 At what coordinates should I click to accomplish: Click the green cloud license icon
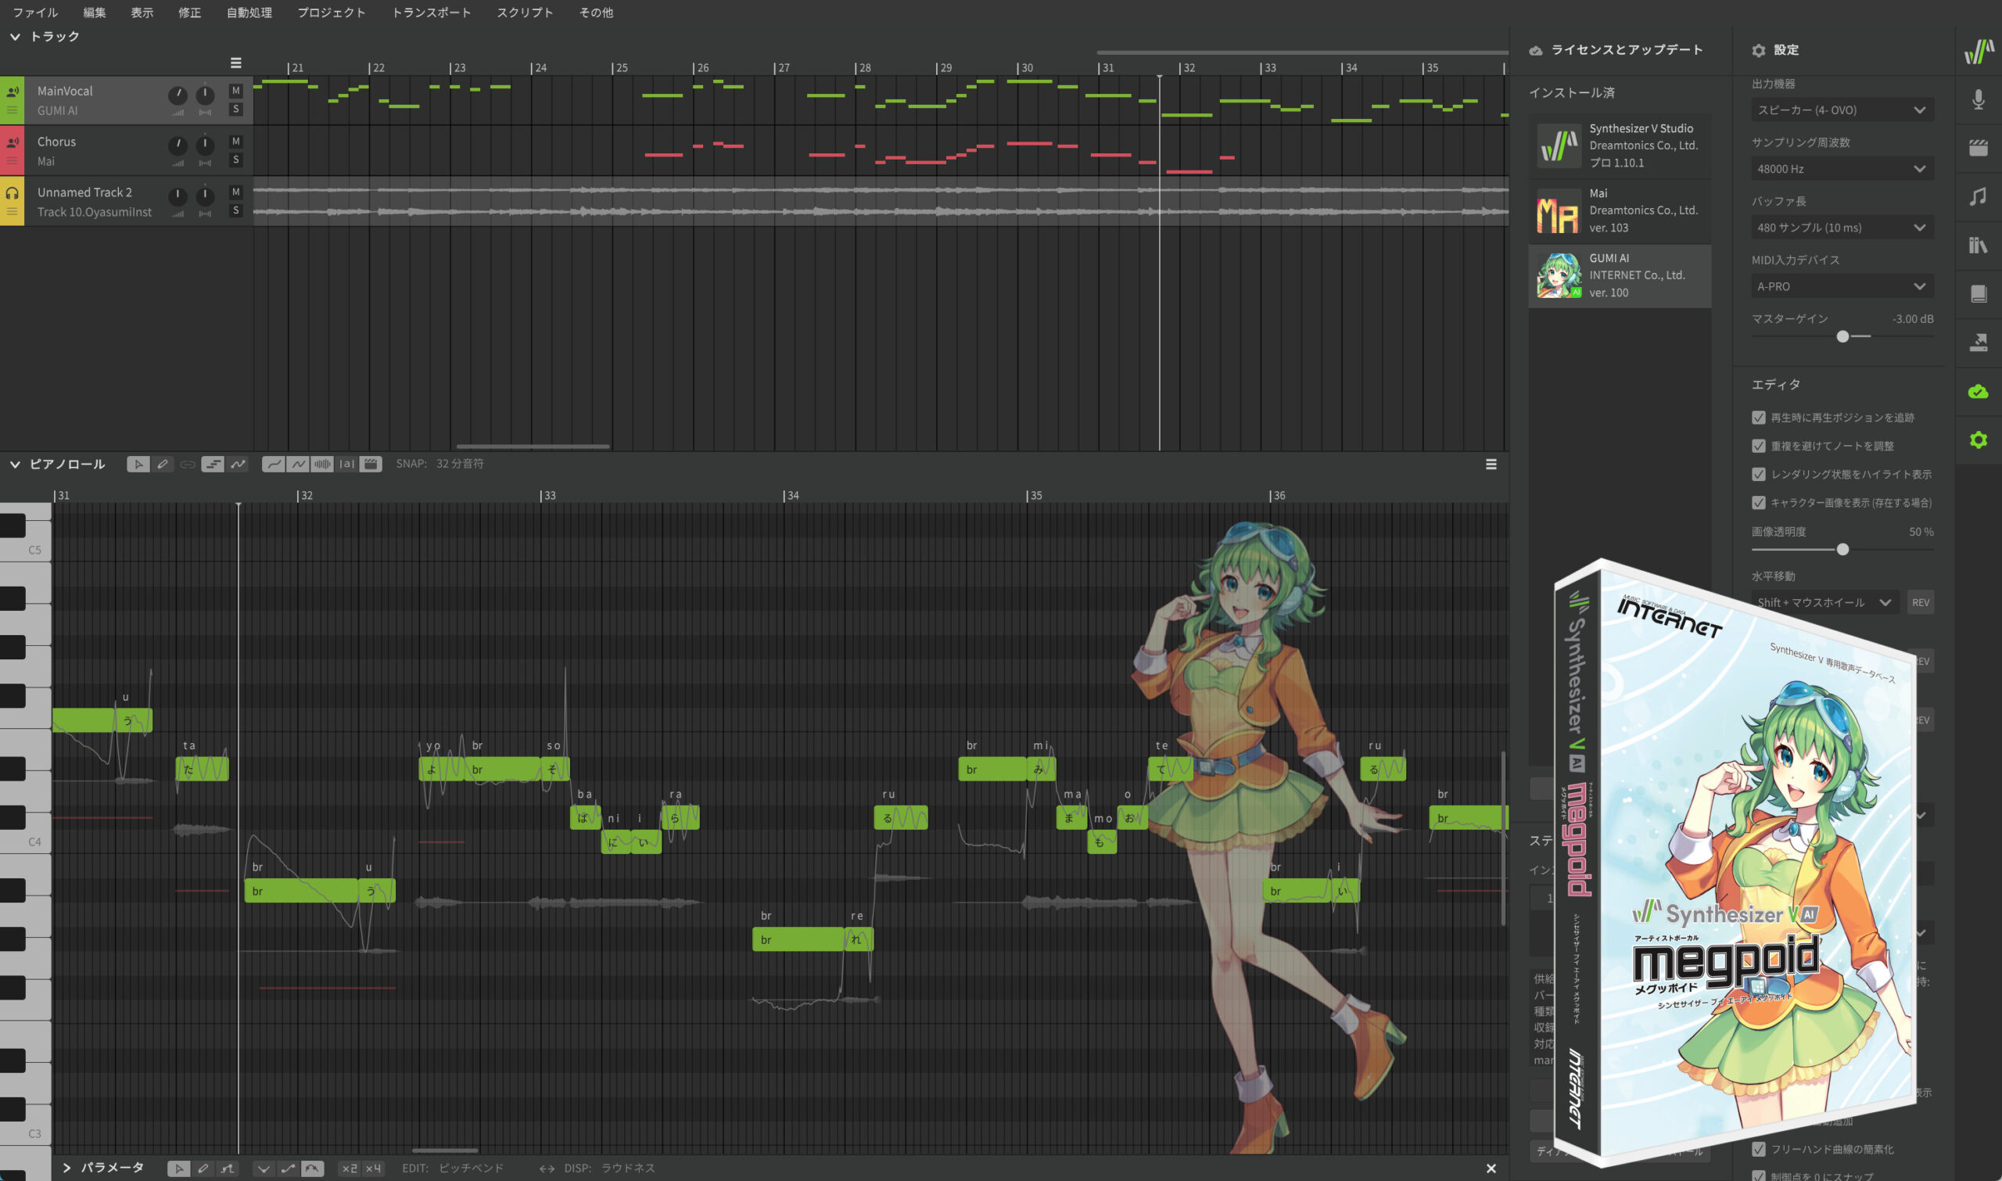pyautogui.click(x=1978, y=391)
